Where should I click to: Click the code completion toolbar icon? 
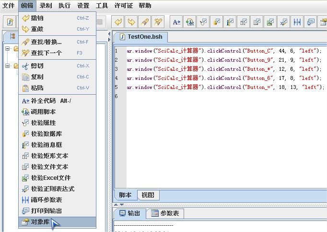click(176, 22)
